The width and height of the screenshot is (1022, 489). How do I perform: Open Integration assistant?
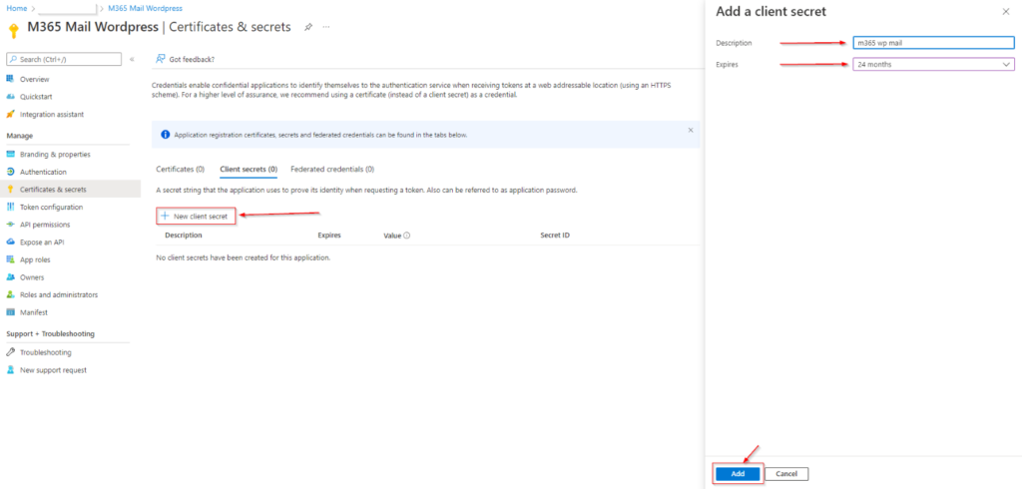click(51, 114)
